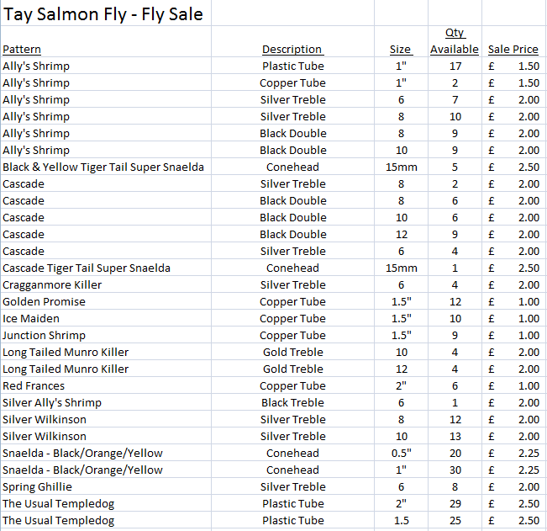
Task: Select the Silver Ally's Shrimp cell
Action: [106, 402]
